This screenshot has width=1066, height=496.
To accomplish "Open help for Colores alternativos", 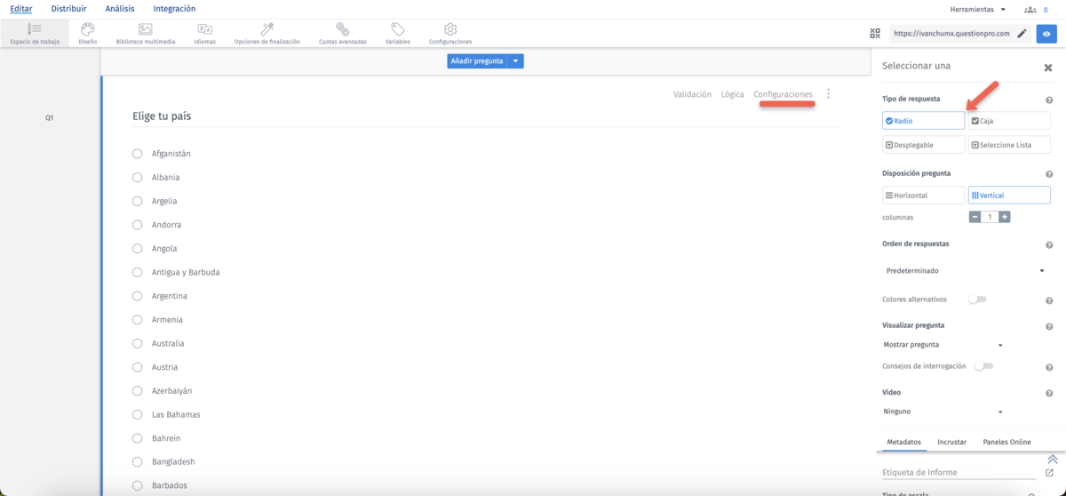I will pyautogui.click(x=1049, y=300).
